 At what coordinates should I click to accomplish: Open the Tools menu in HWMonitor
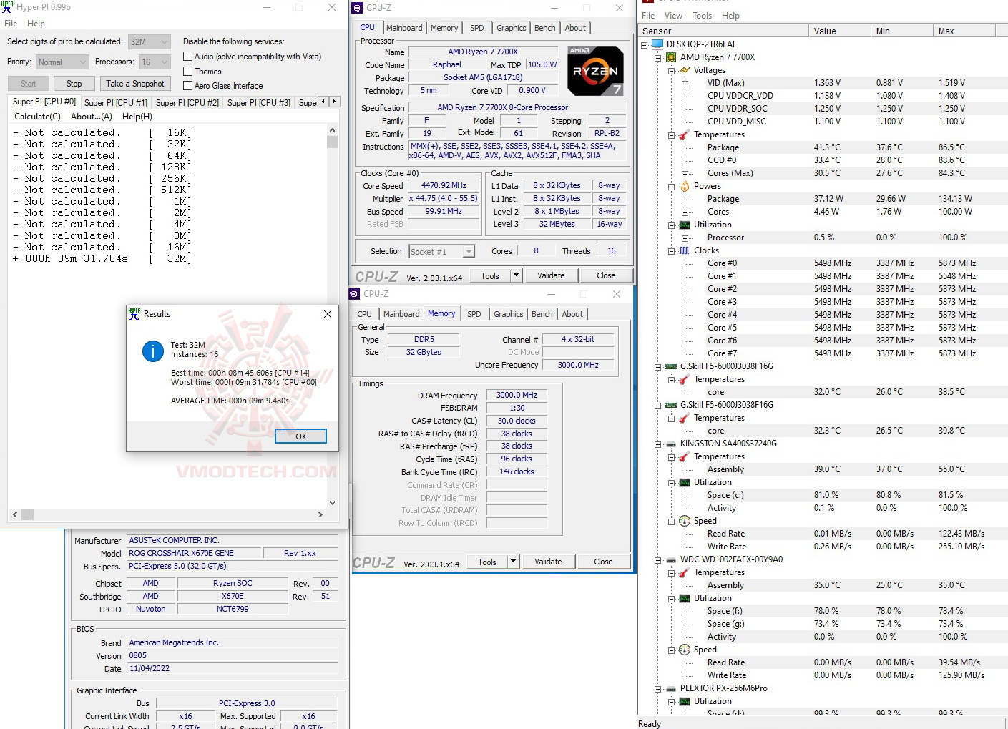(703, 16)
